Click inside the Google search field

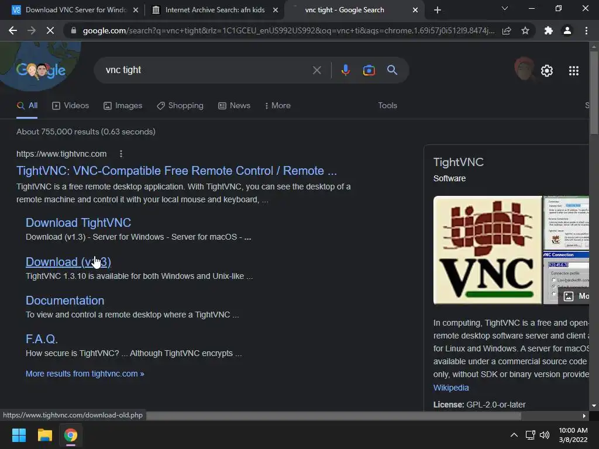[206, 70]
